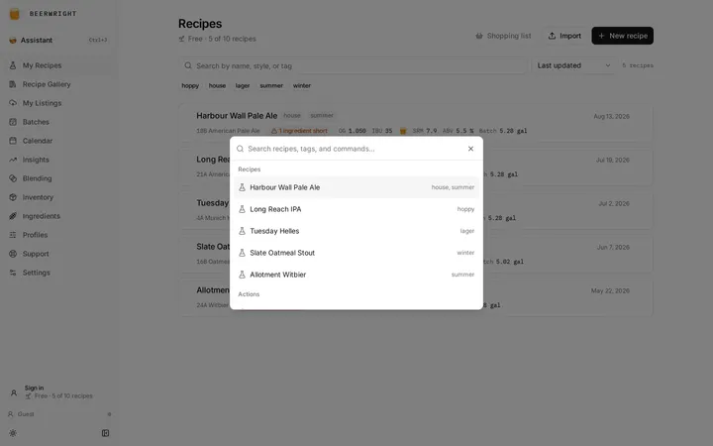This screenshot has width=713, height=446.
Task: Open the Shopping list
Action: coord(503,36)
